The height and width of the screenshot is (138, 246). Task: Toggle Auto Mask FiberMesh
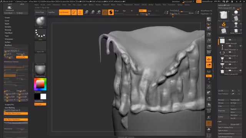16,120
